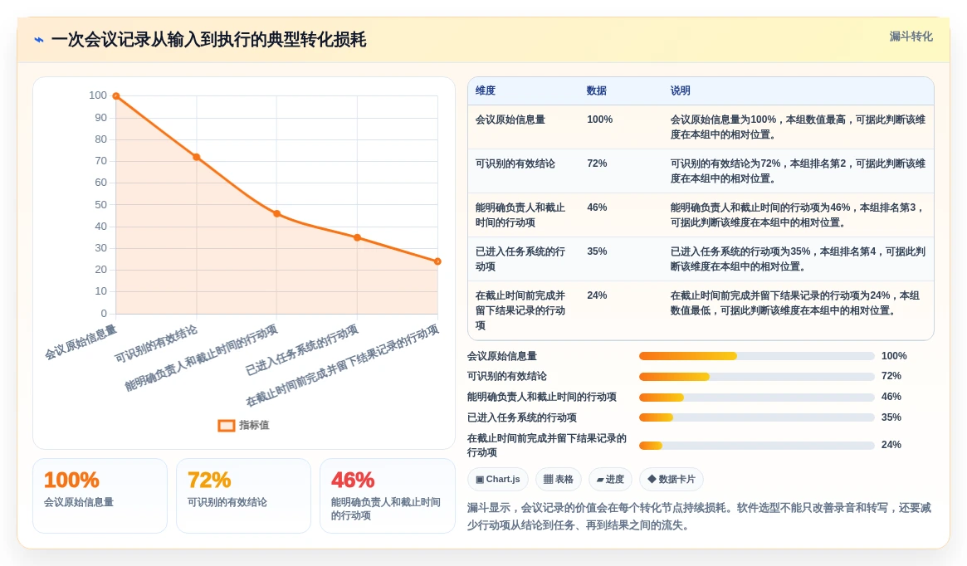Open the 100% 会议原始信息量 data card

[x=100, y=495]
